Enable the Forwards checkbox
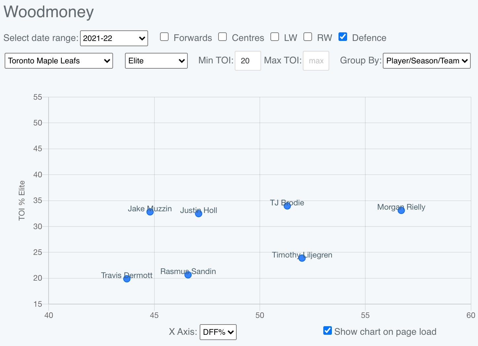This screenshot has width=478, height=346. 164,37
